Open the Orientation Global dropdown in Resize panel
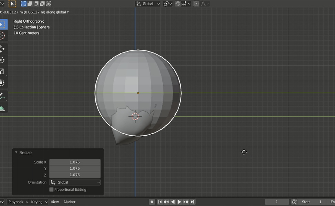335x206 pixels. [x=75, y=182]
